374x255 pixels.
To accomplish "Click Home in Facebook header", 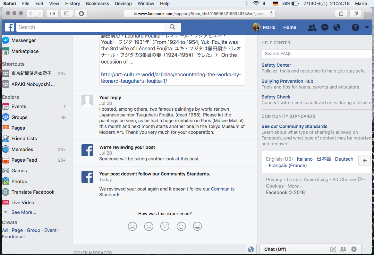I will 290,28.
